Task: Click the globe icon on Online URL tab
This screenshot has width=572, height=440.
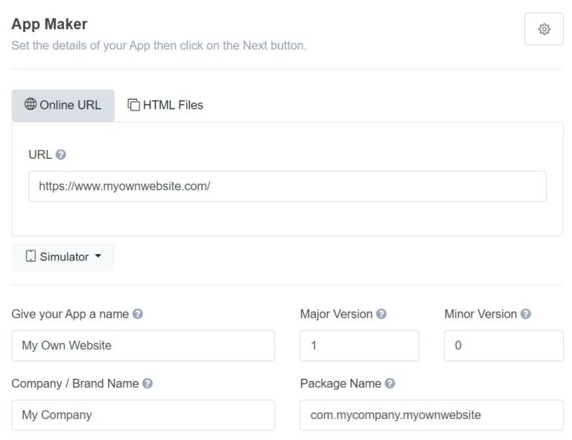Action: pyautogui.click(x=31, y=104)
